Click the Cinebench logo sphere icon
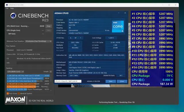The height and width of the screenshot is (112, 184). click(13, 16)
